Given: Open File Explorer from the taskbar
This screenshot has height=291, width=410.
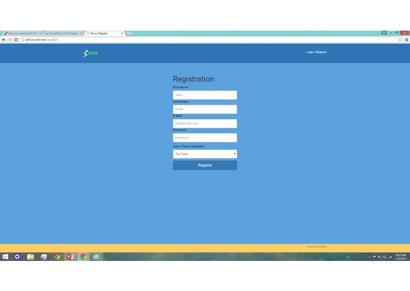Looking at the screenshot, I should 30,257.
